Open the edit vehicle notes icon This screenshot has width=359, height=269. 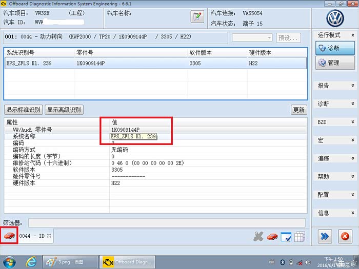point(197,16)
